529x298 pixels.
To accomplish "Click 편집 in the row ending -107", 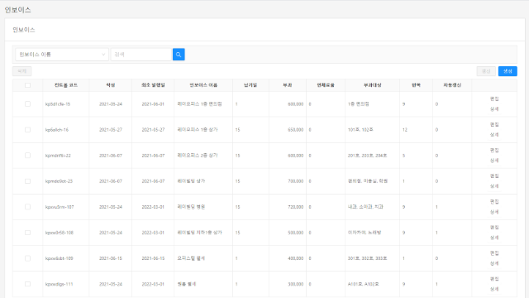I will click(x=494, y=202).
